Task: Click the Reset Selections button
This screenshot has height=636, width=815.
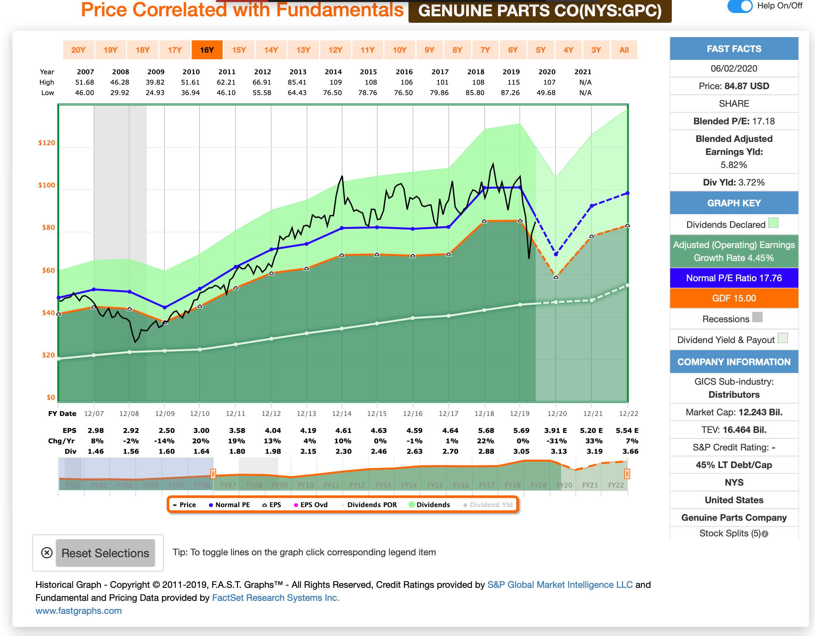Action: (x=105, y=553)
